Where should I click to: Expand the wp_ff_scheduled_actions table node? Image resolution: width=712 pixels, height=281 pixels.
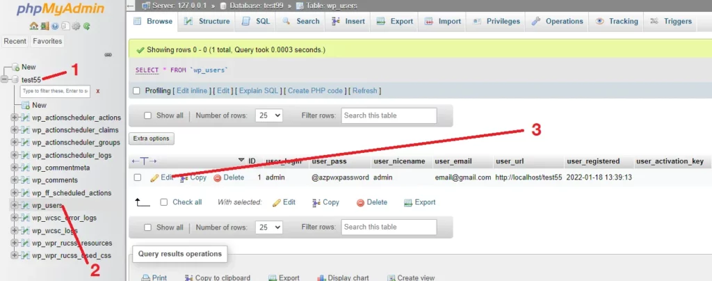point(15,193)
